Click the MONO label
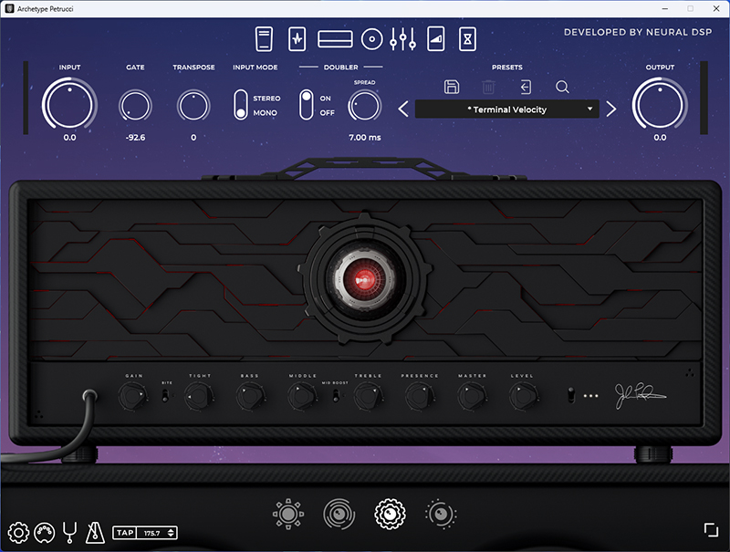Image resolution: width=730 pixels, height=552 pixels. 265,112
